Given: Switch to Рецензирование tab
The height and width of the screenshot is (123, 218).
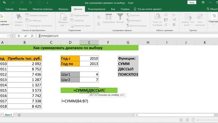Looking at the screenshot, I should pyautogui.click(x=96, y=9).
